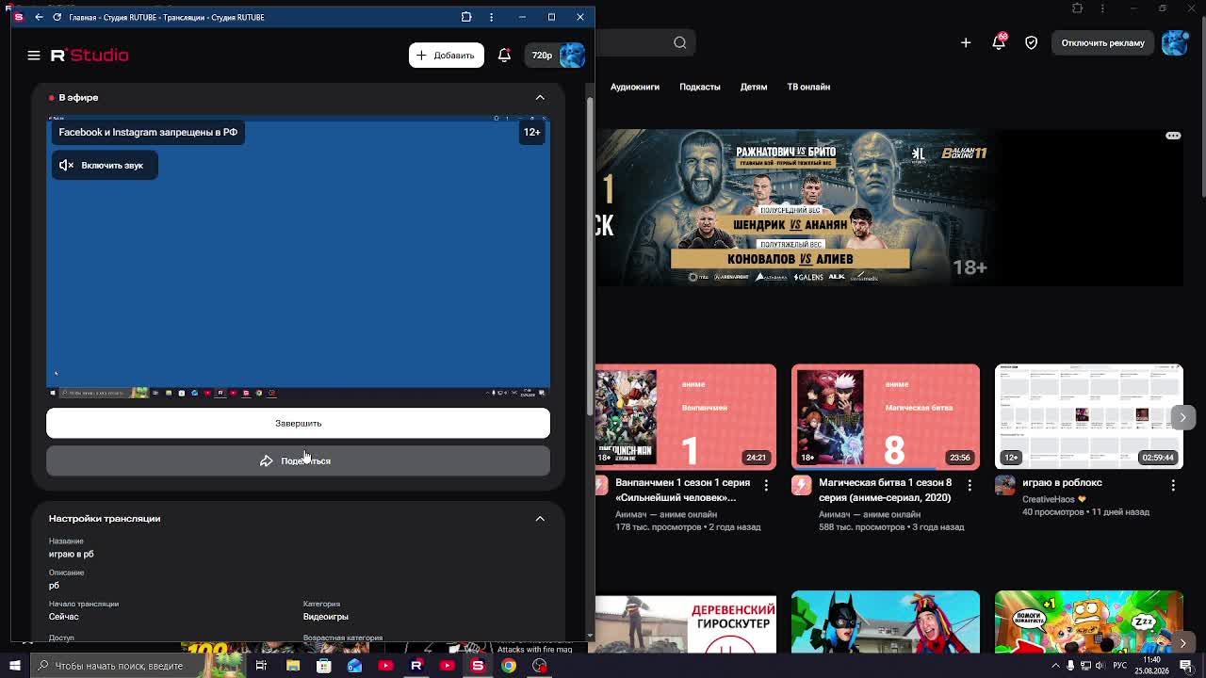Open Task View on the taskbar

click(261, 666)
